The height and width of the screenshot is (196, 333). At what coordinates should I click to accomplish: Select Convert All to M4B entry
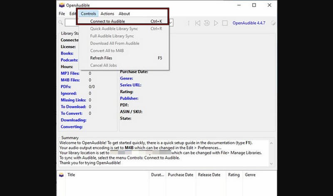(x=124, y=51)
